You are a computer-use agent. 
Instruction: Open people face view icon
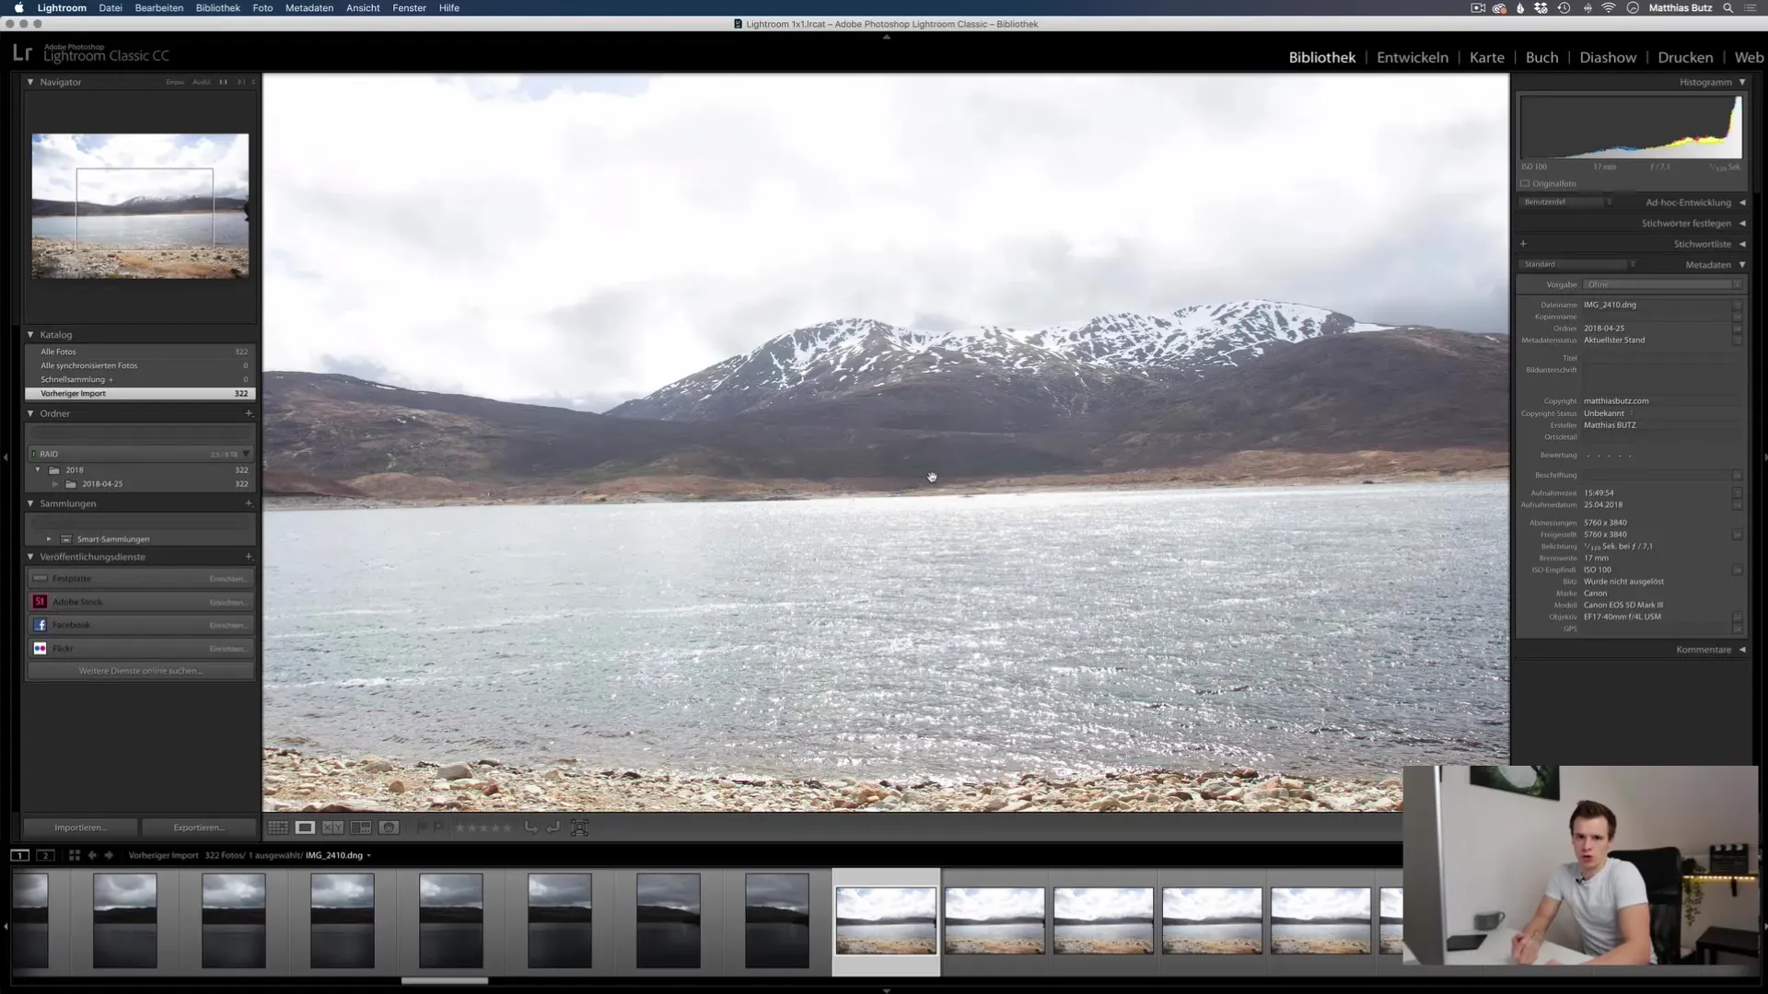[389, 827]
